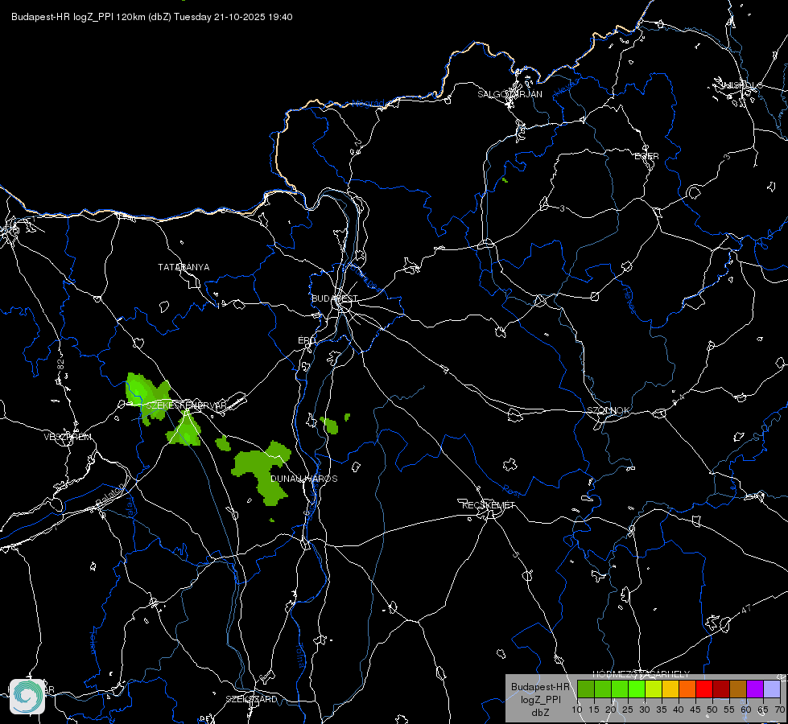Viewport: 788px width, 724px height.
Task: Click the VESZPREM city label
Action: (x=68, y=437)
